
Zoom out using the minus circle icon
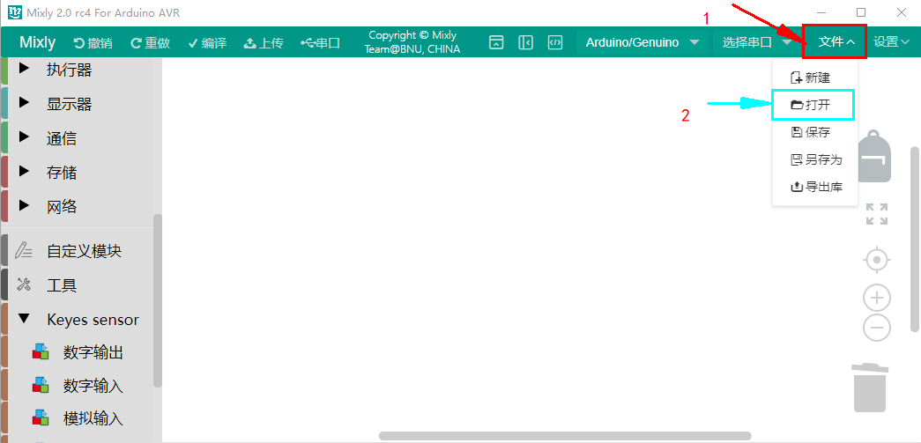[877, 327]
